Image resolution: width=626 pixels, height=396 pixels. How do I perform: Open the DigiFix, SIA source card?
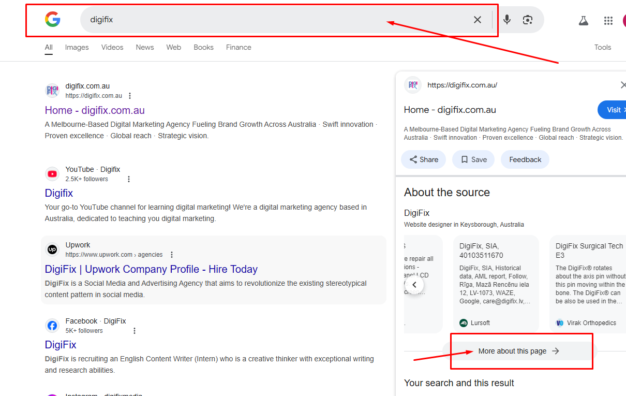496,284
